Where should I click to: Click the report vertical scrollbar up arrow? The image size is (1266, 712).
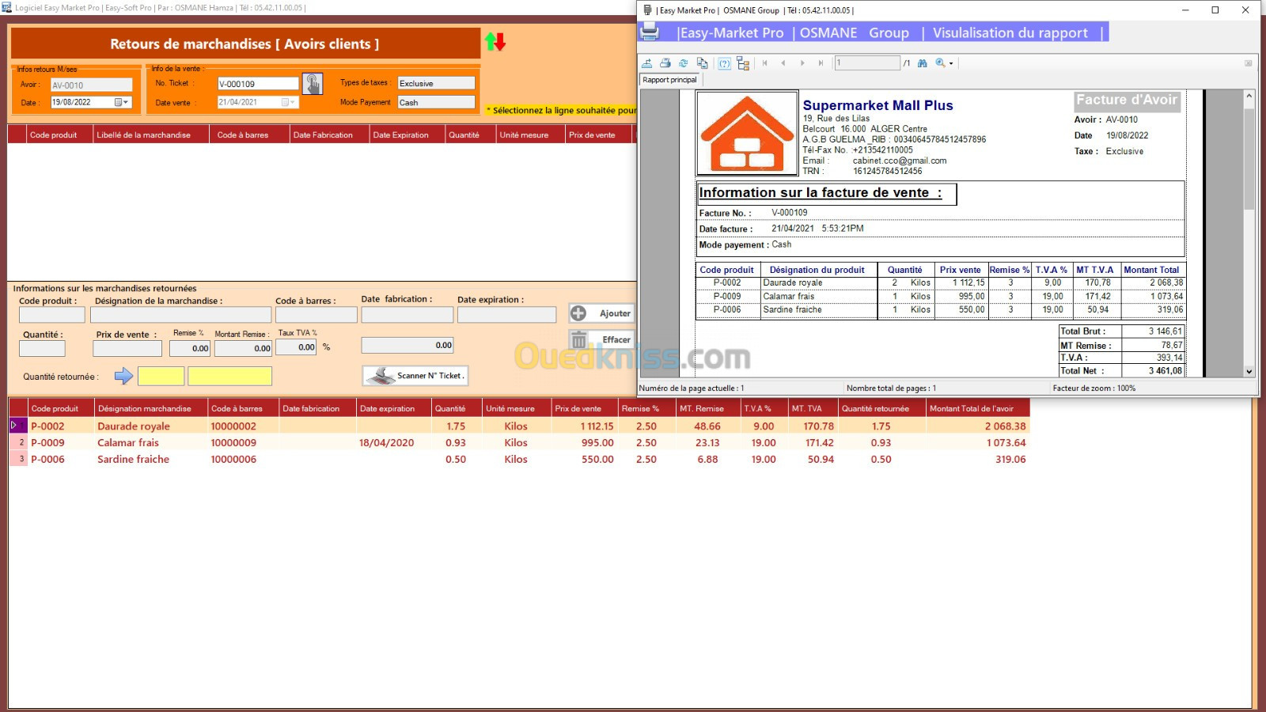[x=1249, y=96]
